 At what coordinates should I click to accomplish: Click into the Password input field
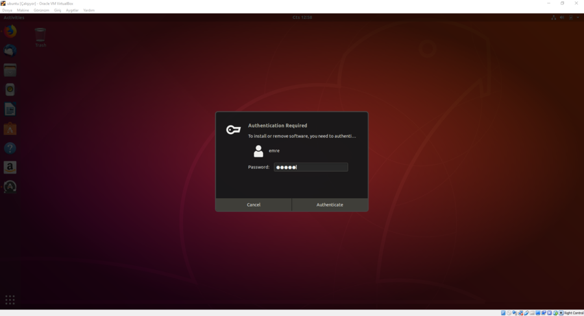pyautogui.click(x=311, y=167)
